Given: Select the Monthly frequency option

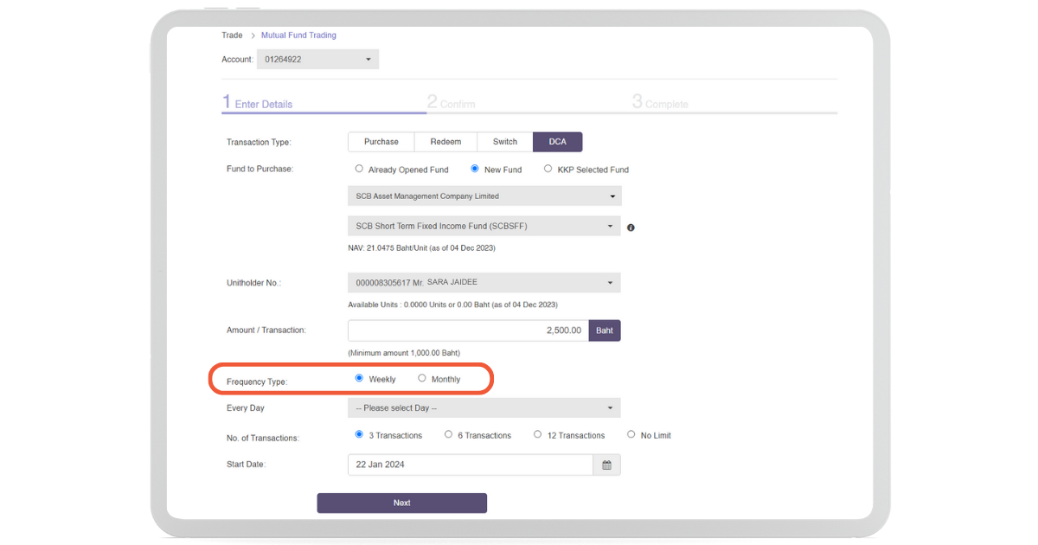Looking at the screenshot, I should (x=422, y=378).
